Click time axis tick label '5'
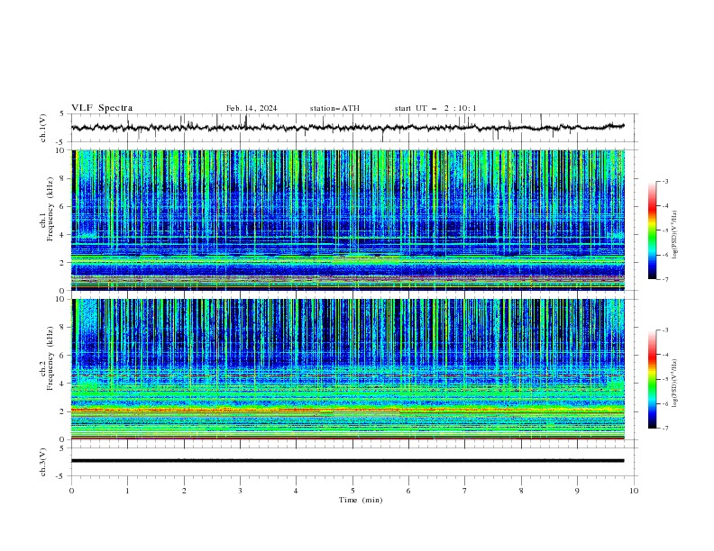The height and width of the screenshot is (551, 714). pyautogui.click(x=352, y=491)
